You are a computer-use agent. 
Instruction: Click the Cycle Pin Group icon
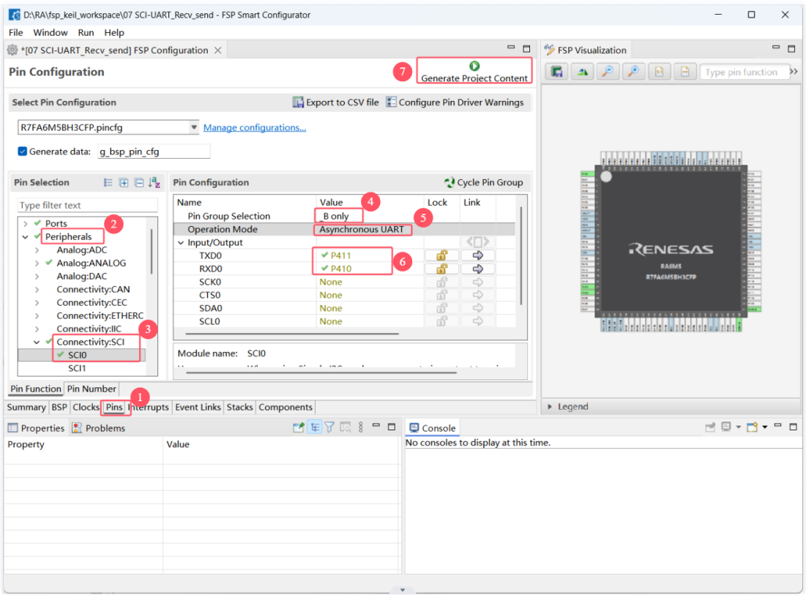[449, 182]
